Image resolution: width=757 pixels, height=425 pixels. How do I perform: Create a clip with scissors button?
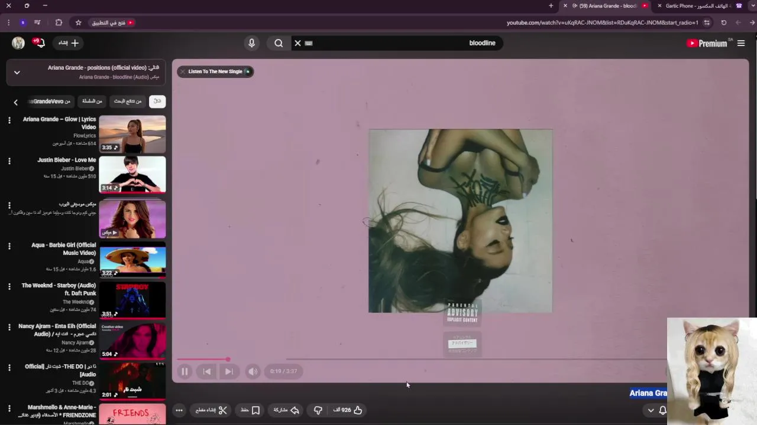(212, 410)
